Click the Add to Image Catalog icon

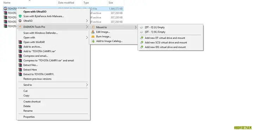[x=93, y=41]
